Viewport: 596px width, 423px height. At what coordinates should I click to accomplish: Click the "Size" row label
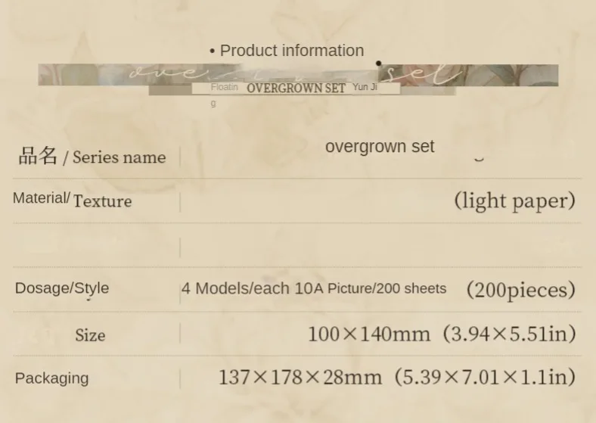coord(90,335)
